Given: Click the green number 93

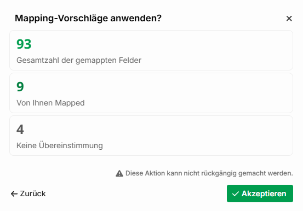Looking at the screenshot, I should pyautogui.click(x=24, y=44).
